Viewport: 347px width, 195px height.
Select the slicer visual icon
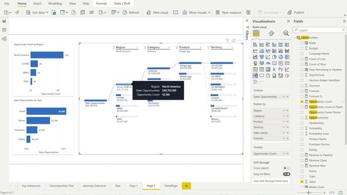pos(255,69)
